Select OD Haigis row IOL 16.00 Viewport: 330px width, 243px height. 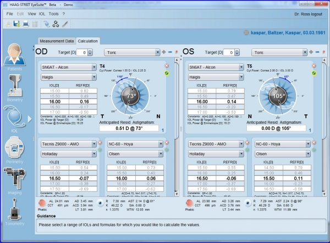69,102
